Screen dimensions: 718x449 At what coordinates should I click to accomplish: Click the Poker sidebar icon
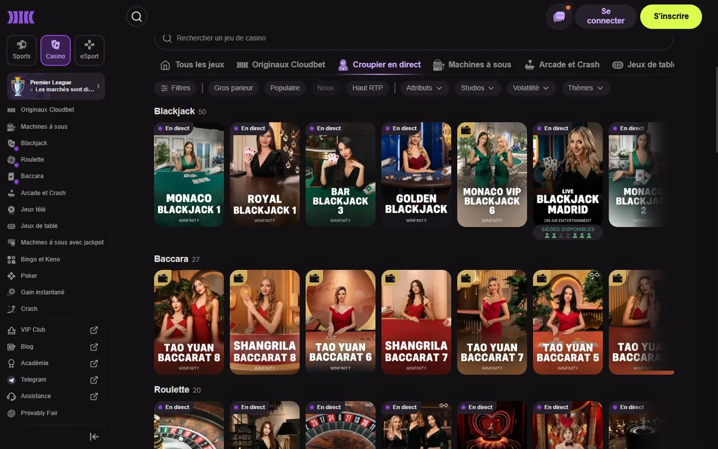point(11,276)
